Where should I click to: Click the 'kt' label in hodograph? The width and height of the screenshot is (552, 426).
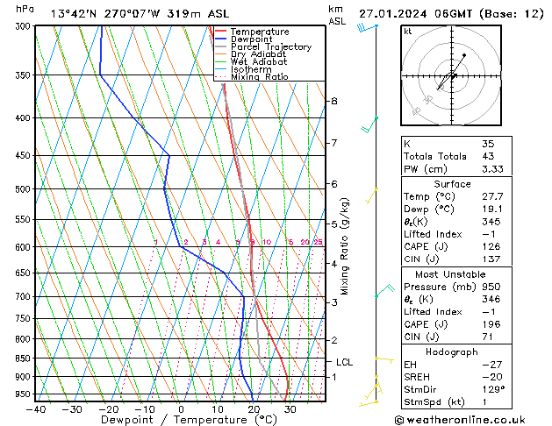click(x=408, y=32)
